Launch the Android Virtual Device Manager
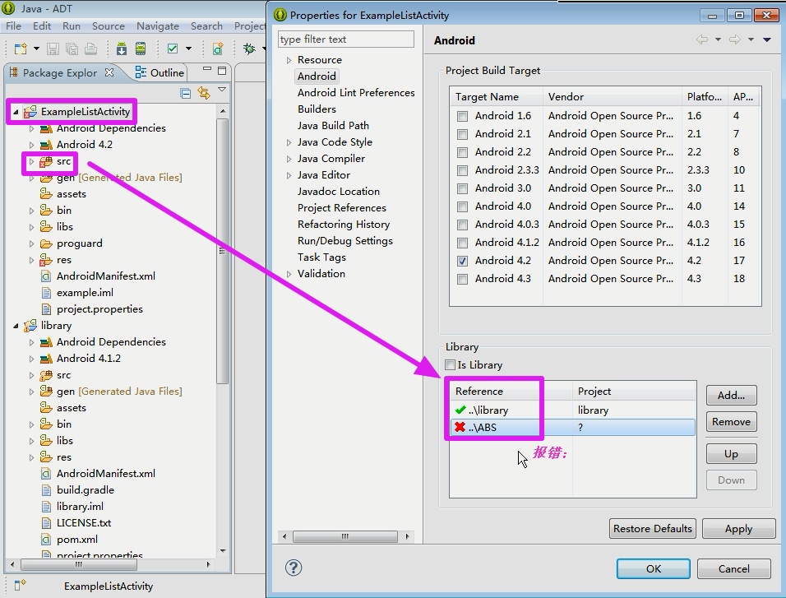This screenshot has height=598, width=786. (141, 49)
